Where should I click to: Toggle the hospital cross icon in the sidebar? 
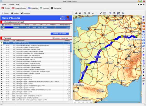click(144, 63)
